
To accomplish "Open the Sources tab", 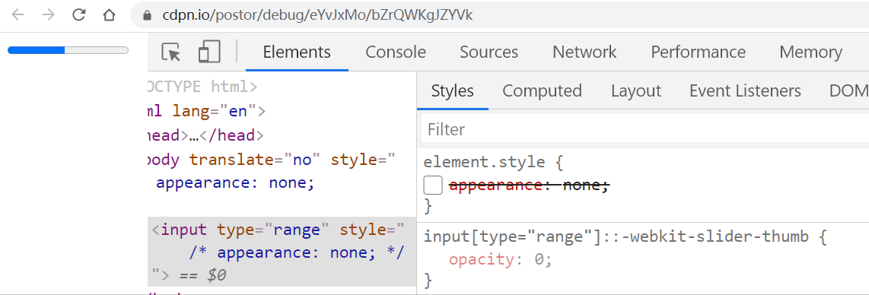I will [489, 52].
